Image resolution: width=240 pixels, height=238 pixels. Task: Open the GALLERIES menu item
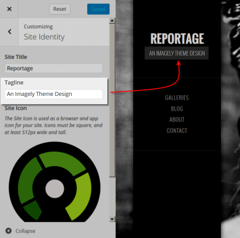177,98
